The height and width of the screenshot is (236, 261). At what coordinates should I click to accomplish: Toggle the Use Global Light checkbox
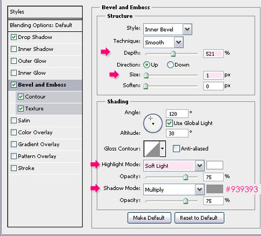point(169,123)
